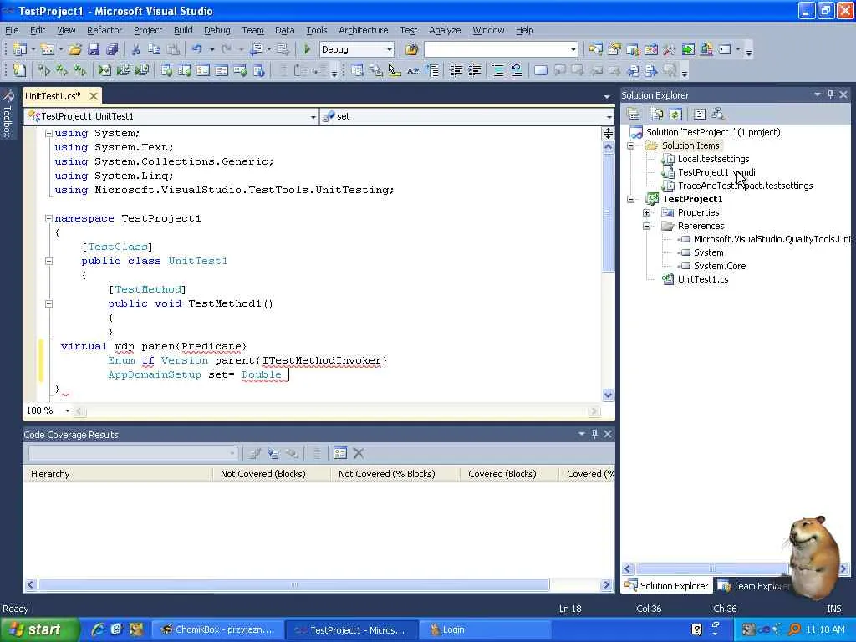Select Local.testsettings in Solution Explorer
The image size is (856, 642).
tap(713, 159)
